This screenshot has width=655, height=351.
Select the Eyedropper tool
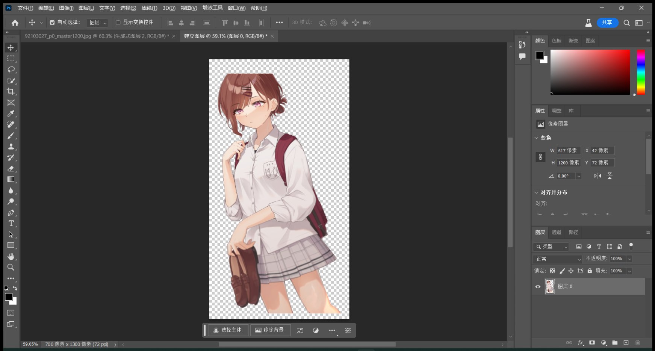point(11,113)
